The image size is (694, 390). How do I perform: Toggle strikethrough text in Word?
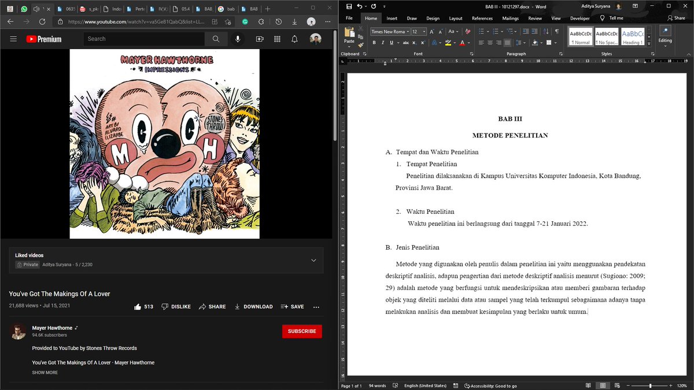tap(406, 43)
